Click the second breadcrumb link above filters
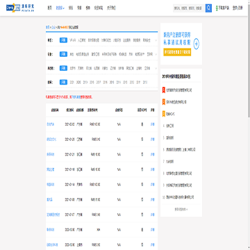Viewport: 250px width, 250px height. pyautogui.click(x=53, y=27)
